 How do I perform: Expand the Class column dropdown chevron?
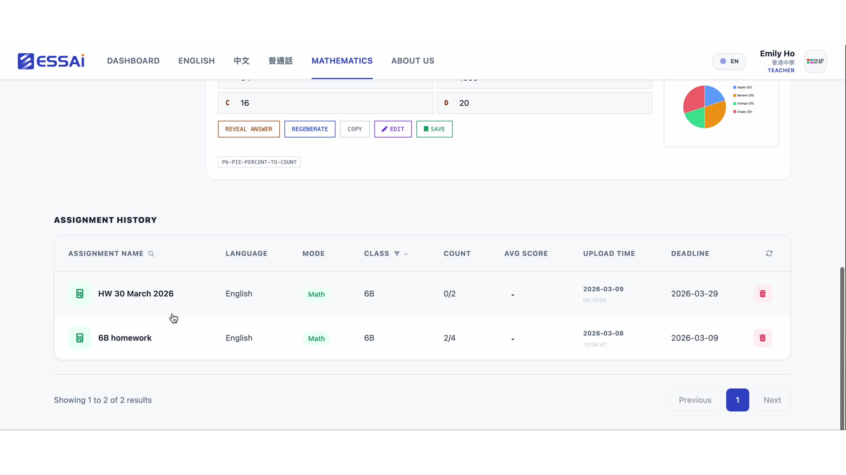pyautogui.click(x=406, y=254)
